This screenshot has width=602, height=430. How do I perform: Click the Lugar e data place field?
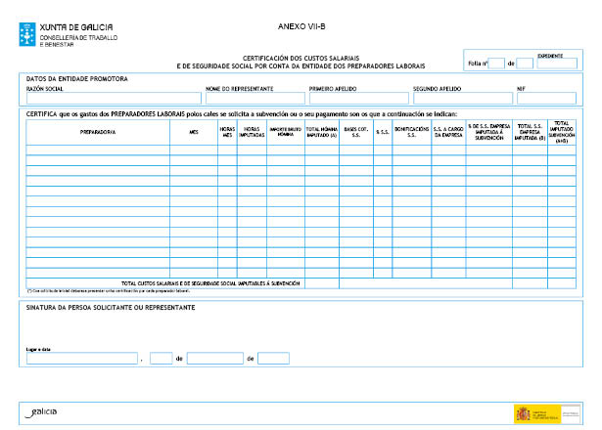click(82, 359)
